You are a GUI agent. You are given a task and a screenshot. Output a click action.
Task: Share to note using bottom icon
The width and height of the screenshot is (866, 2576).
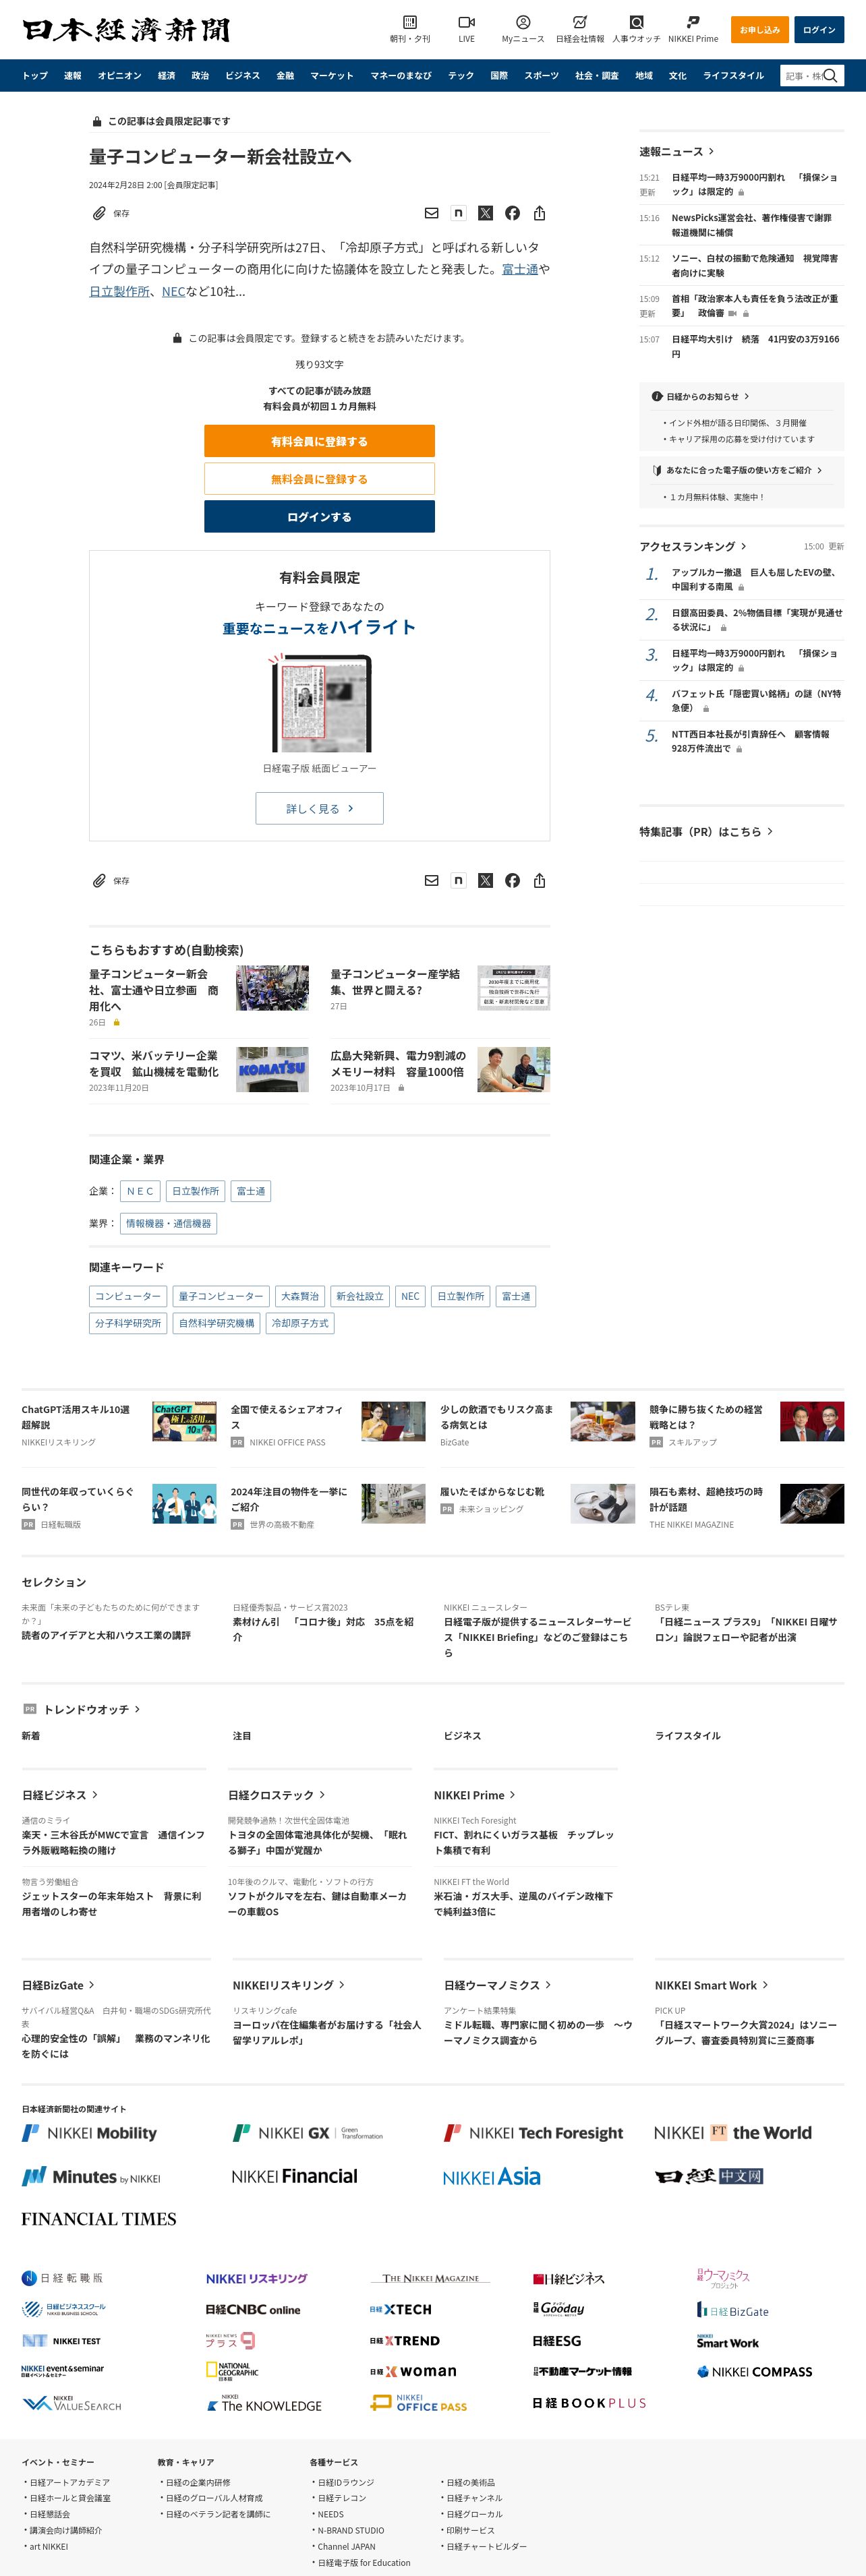click(458, 881)
